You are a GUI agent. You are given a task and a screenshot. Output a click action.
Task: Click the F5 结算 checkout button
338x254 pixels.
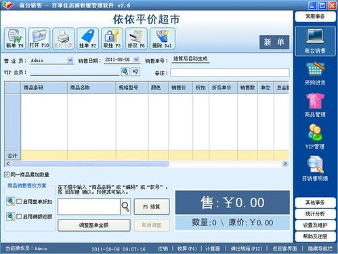(x=152, y=207)
